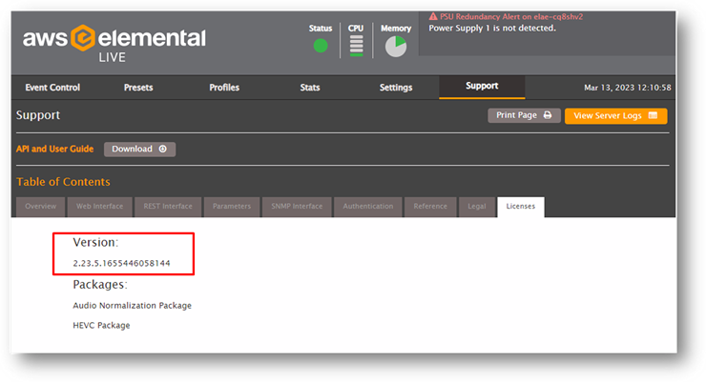Click the green Status indicator dot
Image resolution: width=706 pixels, height=382 pixels.
coord(321,46)
